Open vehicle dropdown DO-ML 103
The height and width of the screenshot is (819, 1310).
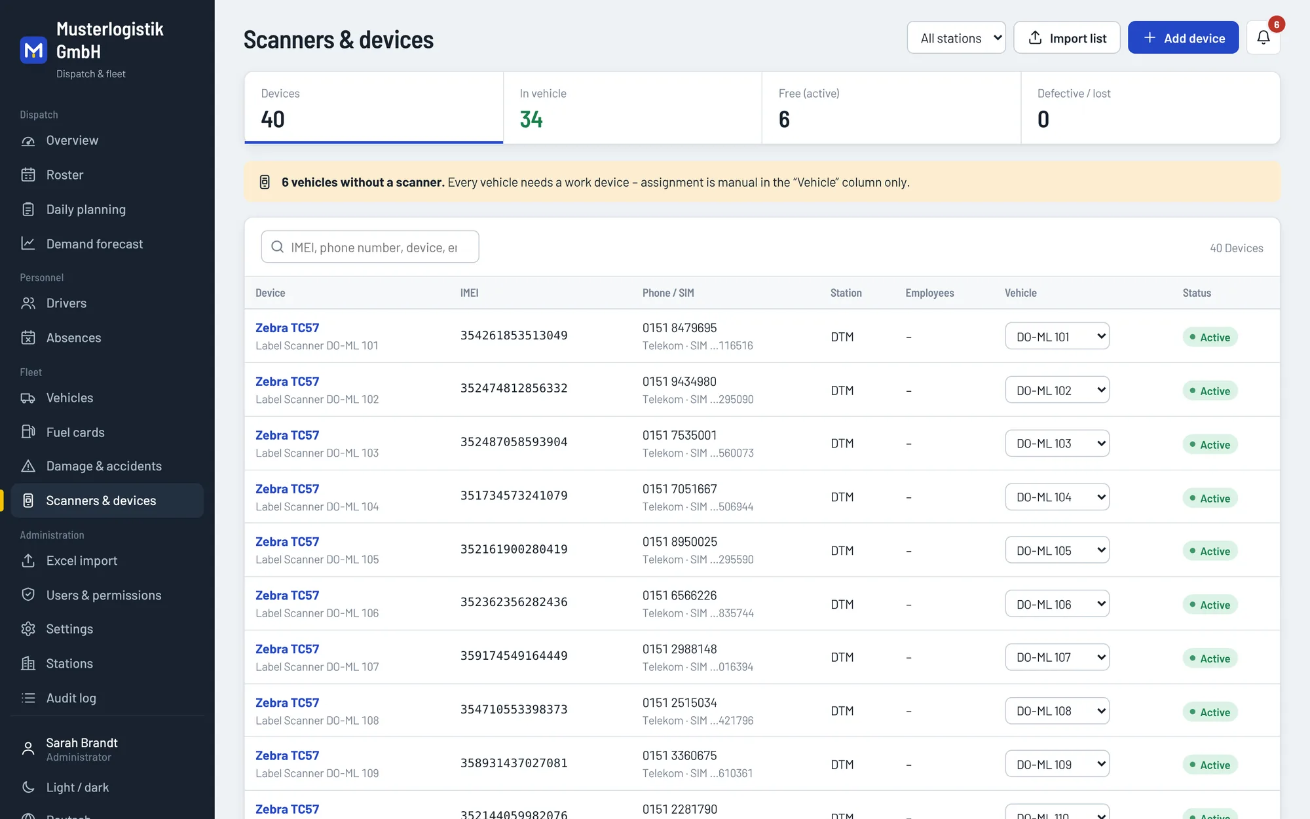coord(1057,444)
